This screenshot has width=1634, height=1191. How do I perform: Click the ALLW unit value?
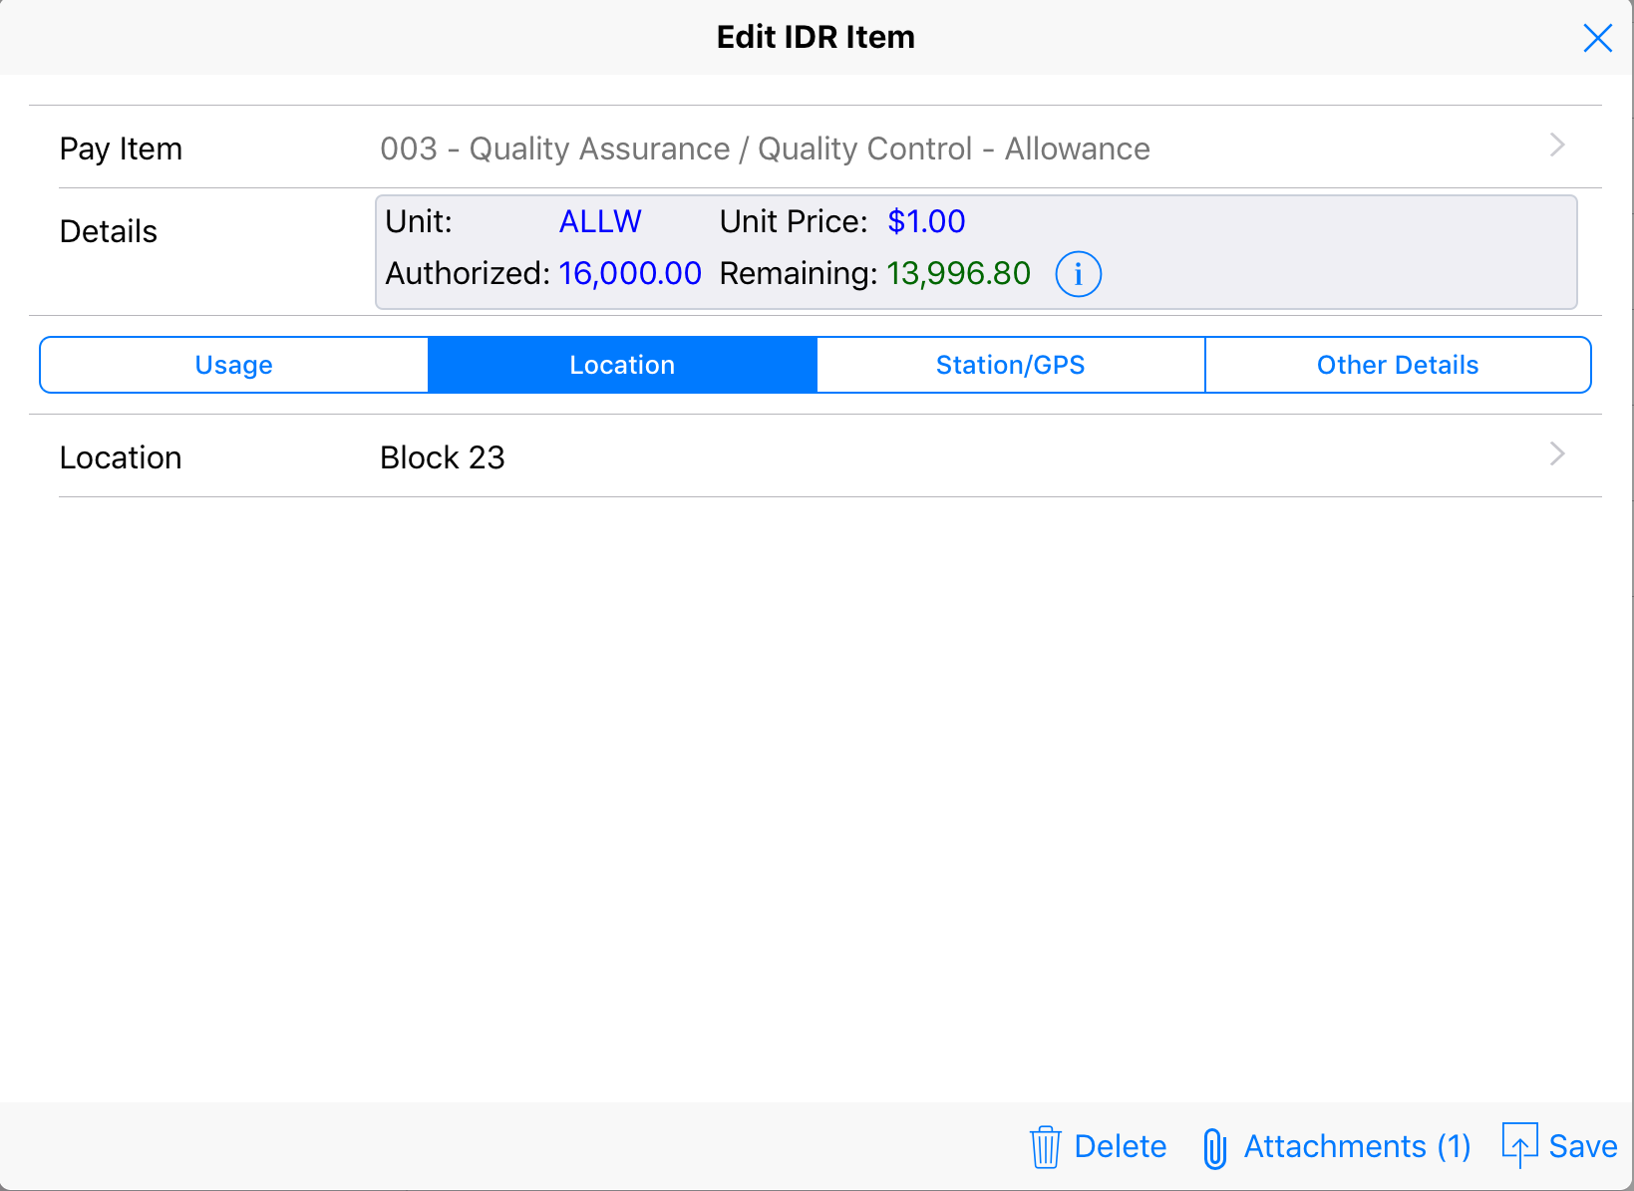[600, 221]
